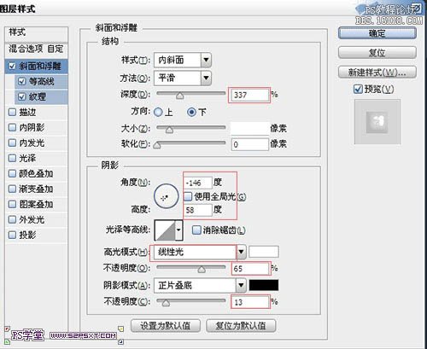Select the 上 direction radio button

click(x=158, y=112)
